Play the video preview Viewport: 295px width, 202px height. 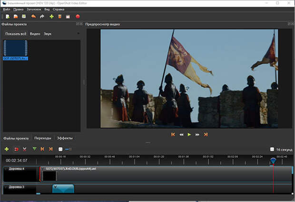(x=189, y=134)
